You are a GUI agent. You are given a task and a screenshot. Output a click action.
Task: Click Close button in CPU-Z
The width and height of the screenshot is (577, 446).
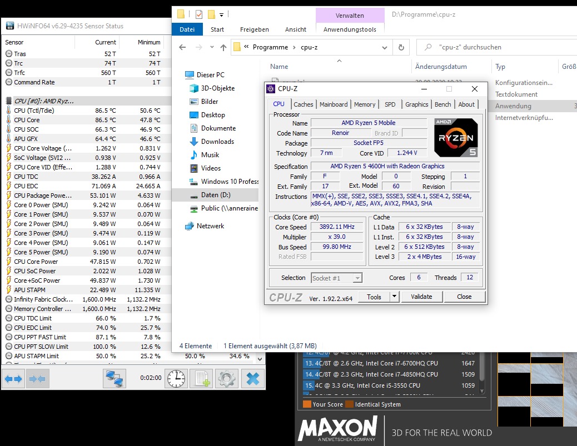point(464,297)
